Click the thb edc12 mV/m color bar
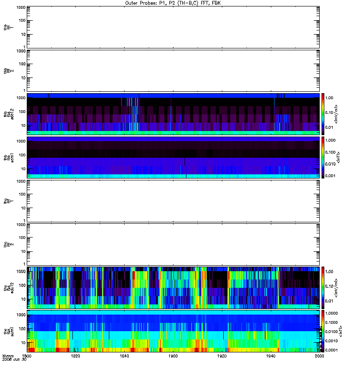This screenshot has width=346, height=369. point(323,114)
